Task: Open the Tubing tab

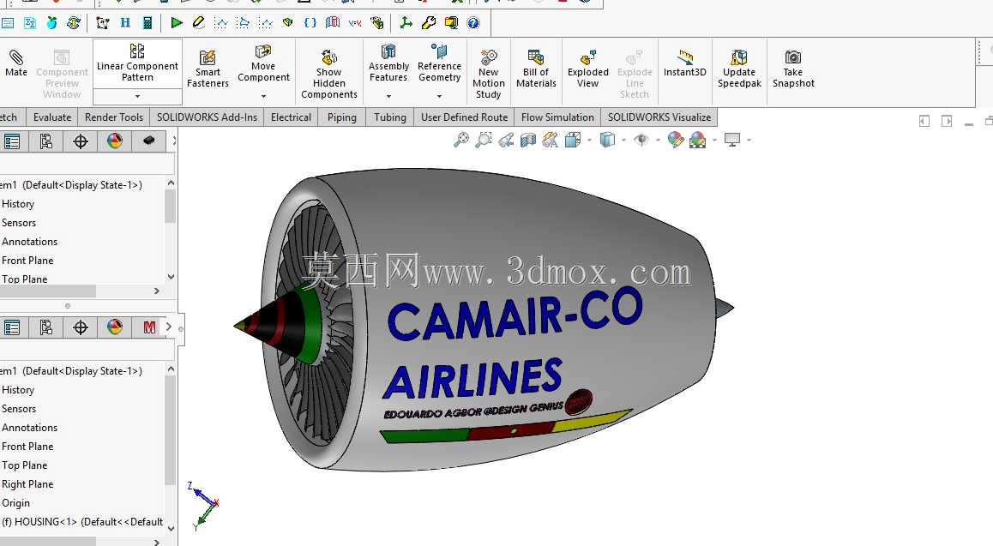Action: (x=390, y=117)
